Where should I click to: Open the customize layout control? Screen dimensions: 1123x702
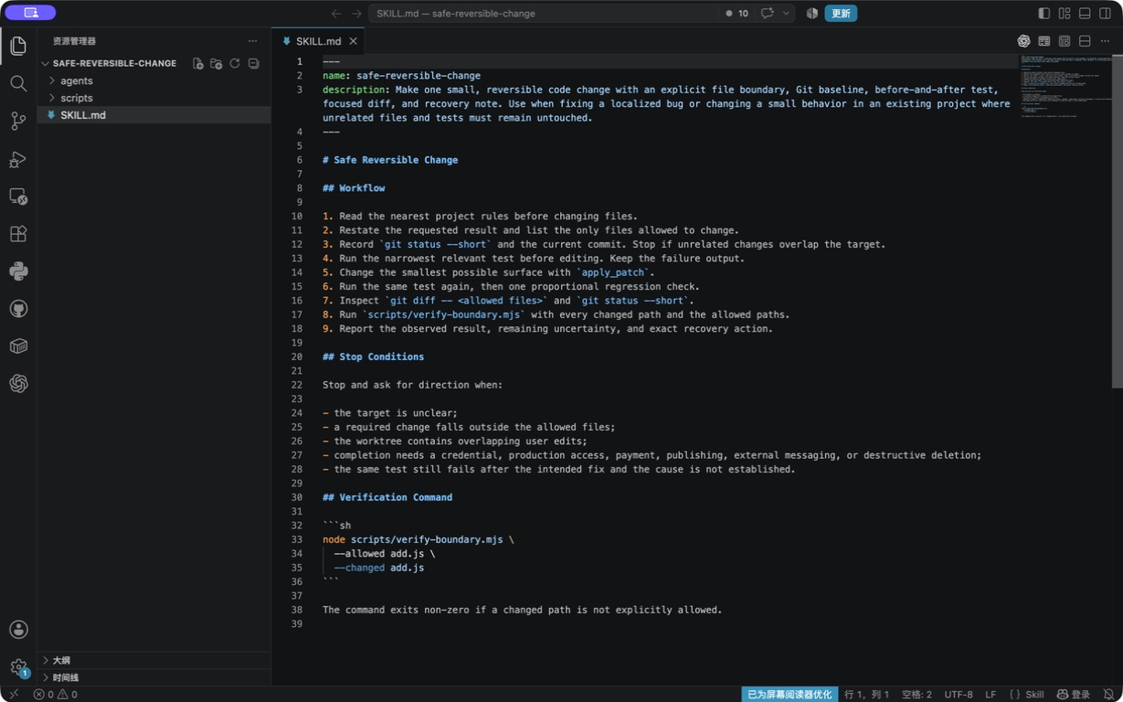(x=1065, y=14)
